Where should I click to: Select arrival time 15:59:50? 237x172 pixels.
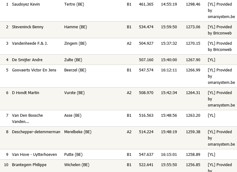(x=169, y=27)
